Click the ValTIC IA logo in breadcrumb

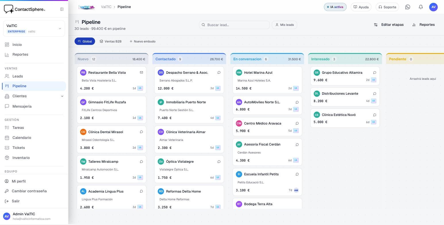click(87, 7)
